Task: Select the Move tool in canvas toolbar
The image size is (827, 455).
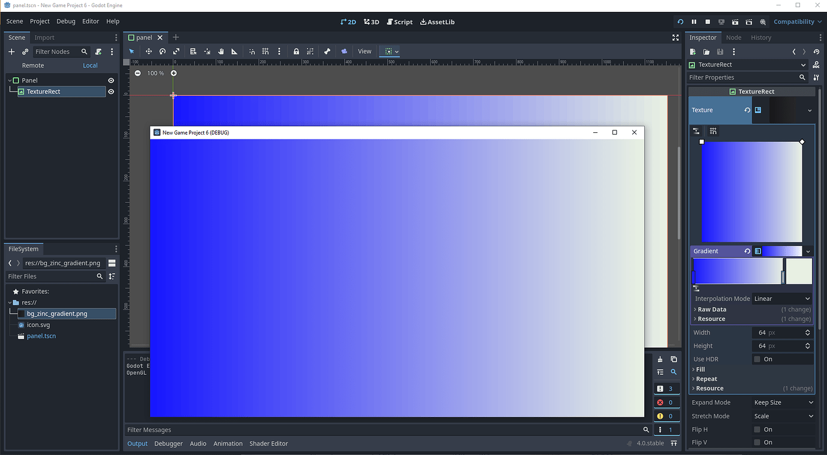Action: 148,51
